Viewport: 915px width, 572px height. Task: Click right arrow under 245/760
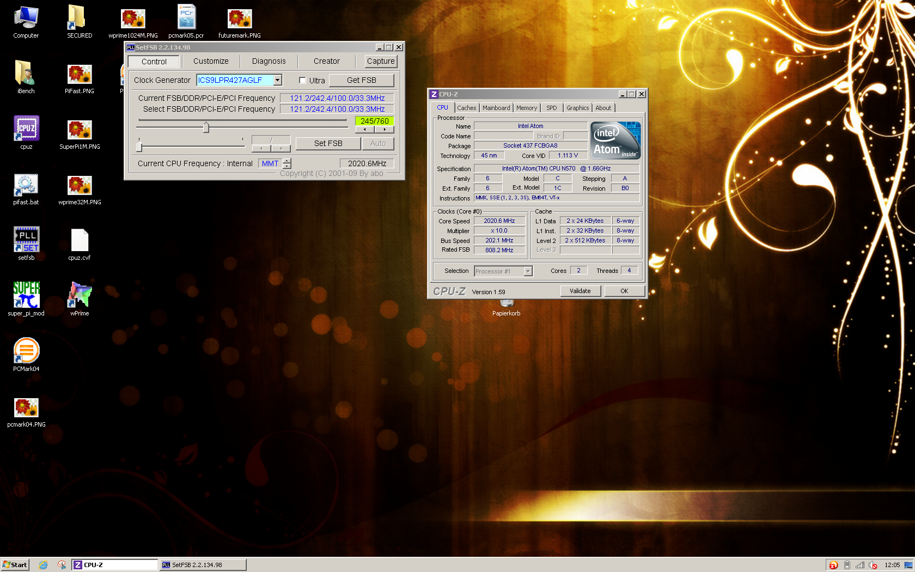(x=385, y=130)
